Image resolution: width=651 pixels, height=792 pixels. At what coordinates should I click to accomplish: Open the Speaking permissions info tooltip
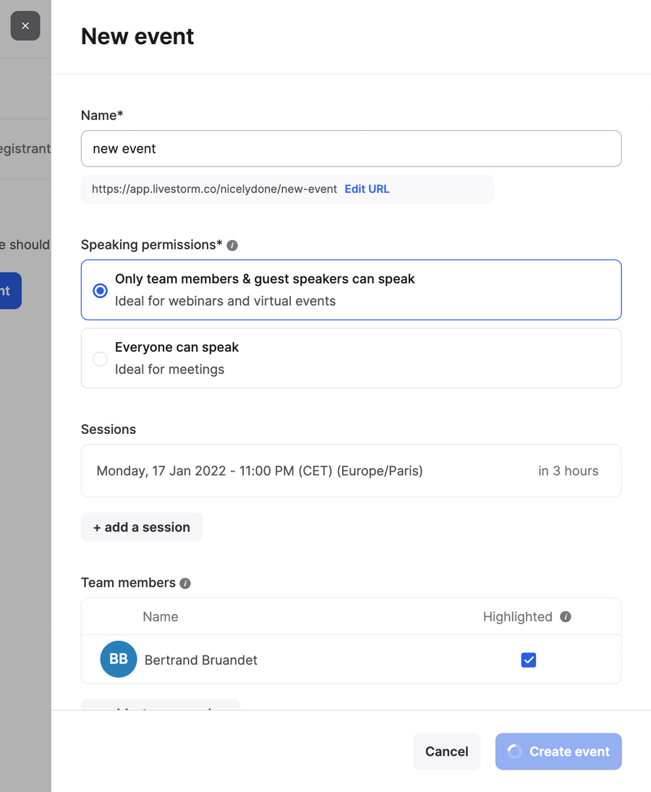[231, 245]
